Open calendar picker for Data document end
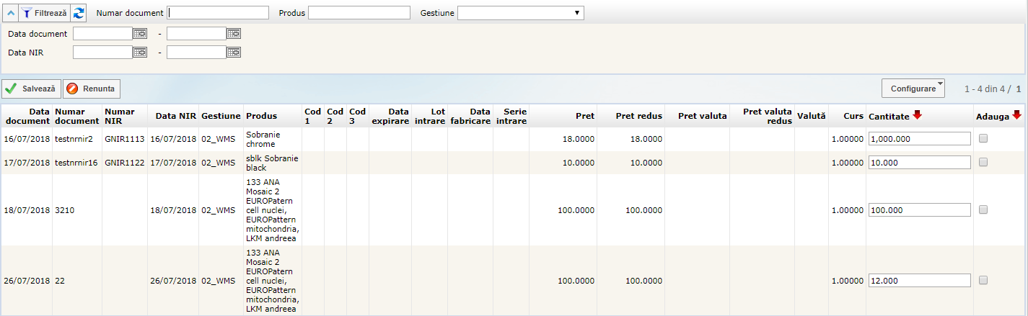The width and height of the screenshot is (1028, 316). [234, 33]
